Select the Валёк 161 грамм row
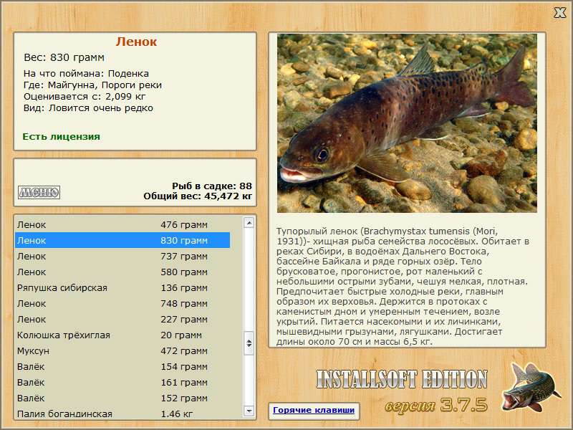 pos(122,382)
